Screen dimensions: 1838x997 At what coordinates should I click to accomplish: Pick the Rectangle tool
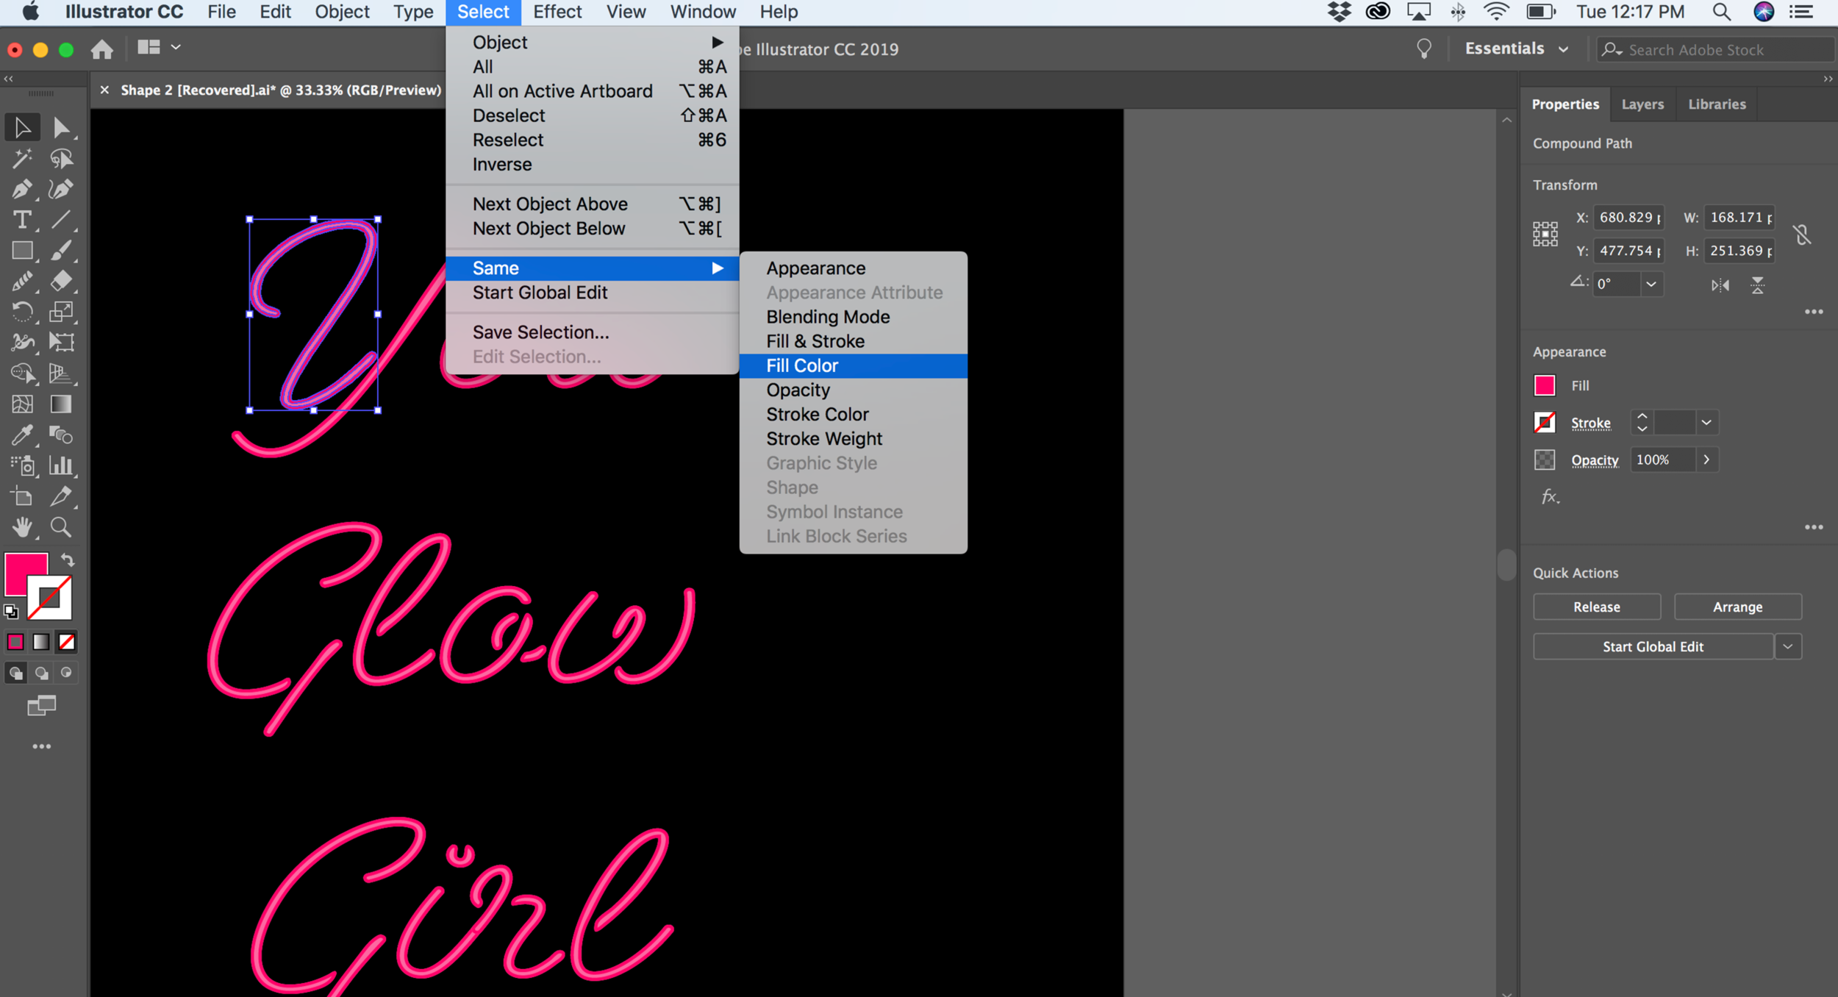[x=22, y=250]
